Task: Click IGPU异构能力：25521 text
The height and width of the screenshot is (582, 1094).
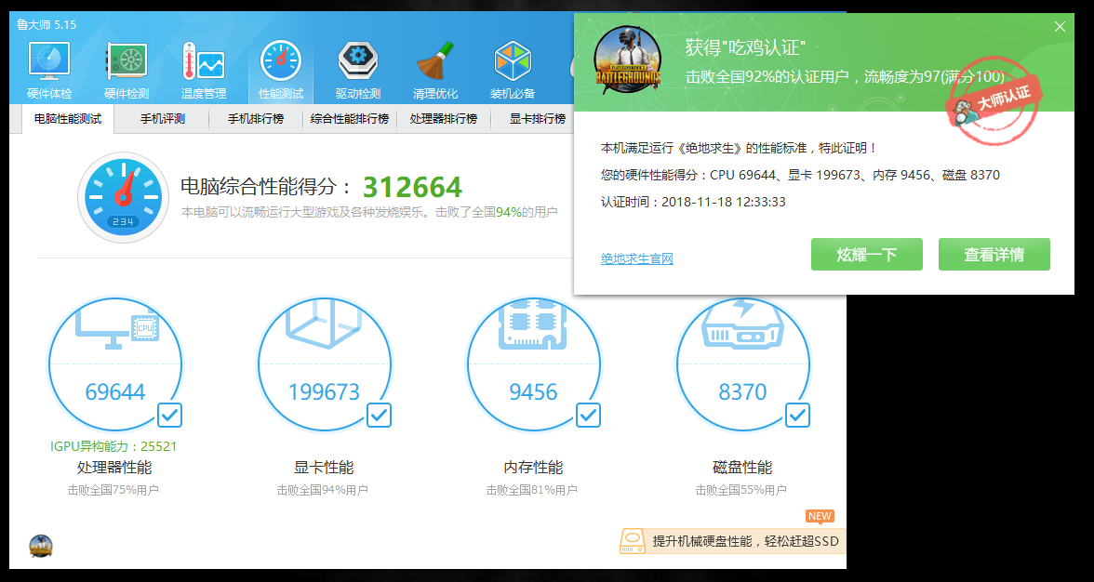Action: pos(113,446)
